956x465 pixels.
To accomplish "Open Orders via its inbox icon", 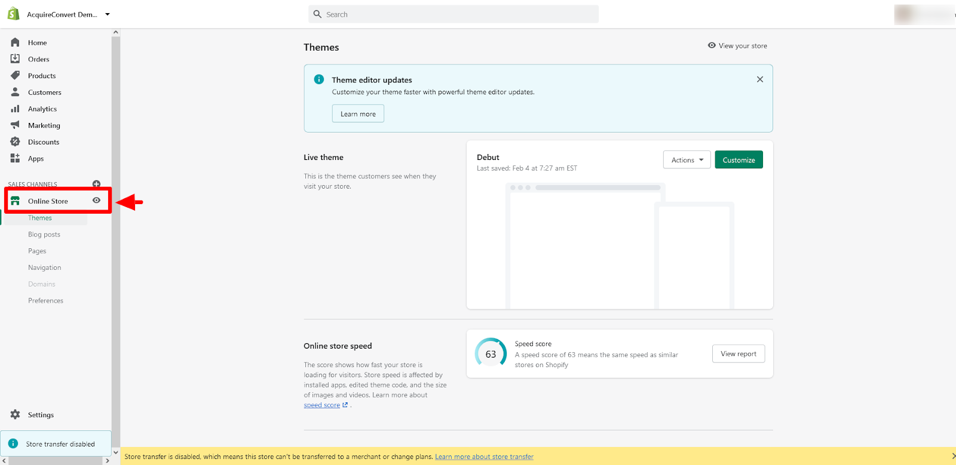I will coord(16,59).
